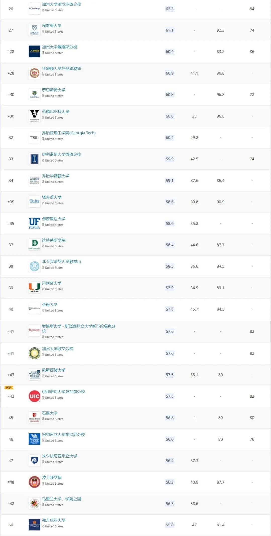Open the 加州大学圣地亚哥分校 link
The image size is (271, 536).
(x=61, y=4)
